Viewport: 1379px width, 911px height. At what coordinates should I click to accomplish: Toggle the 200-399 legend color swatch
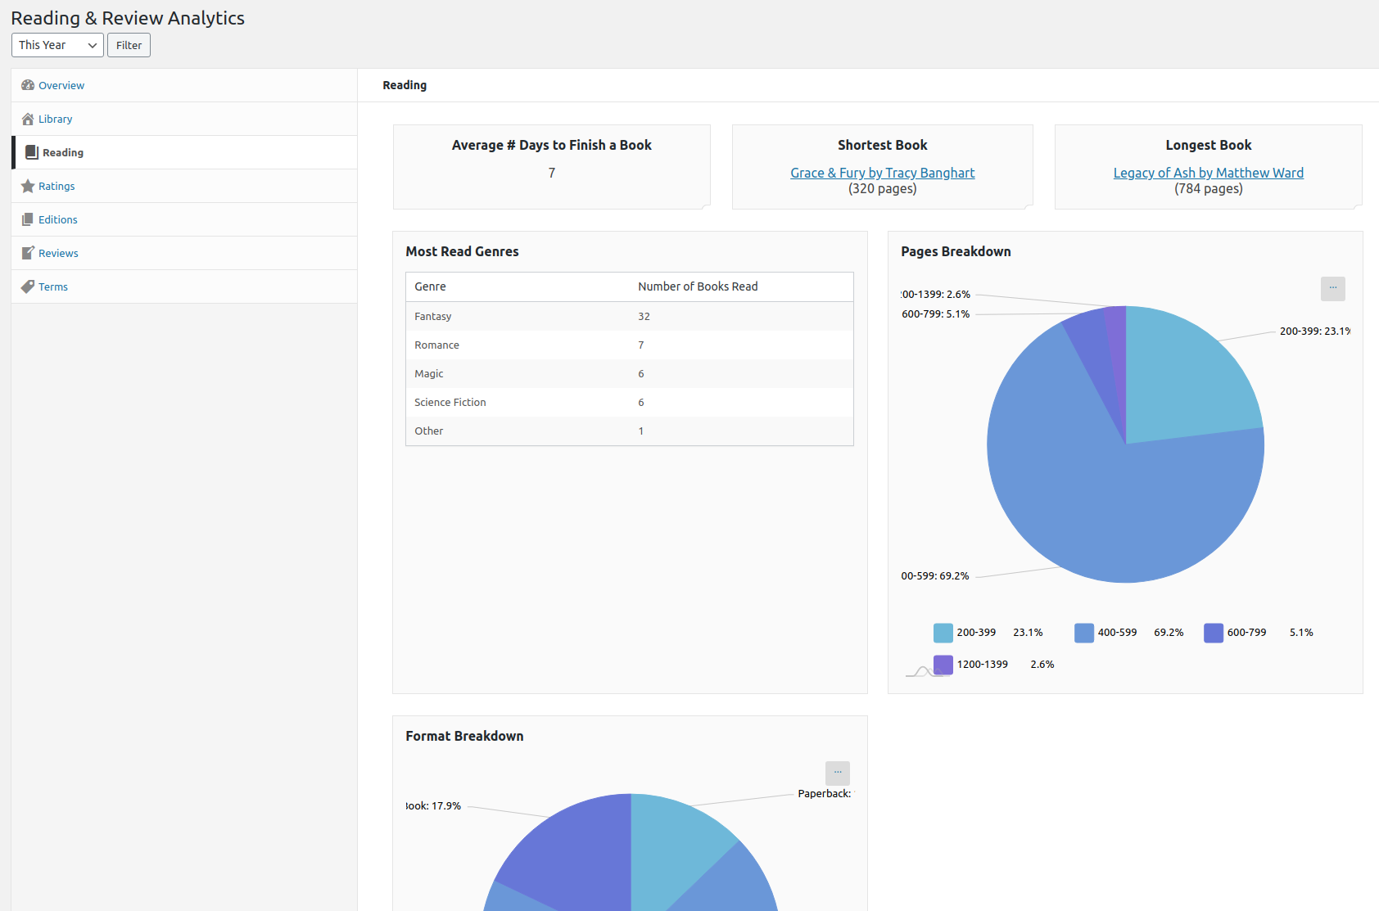pyautogui.click(x=943, y=633)
